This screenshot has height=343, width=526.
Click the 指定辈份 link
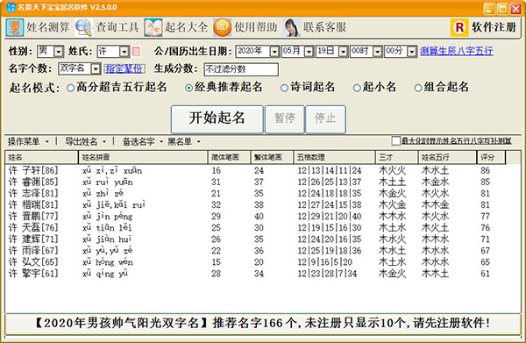pos(124,68)
